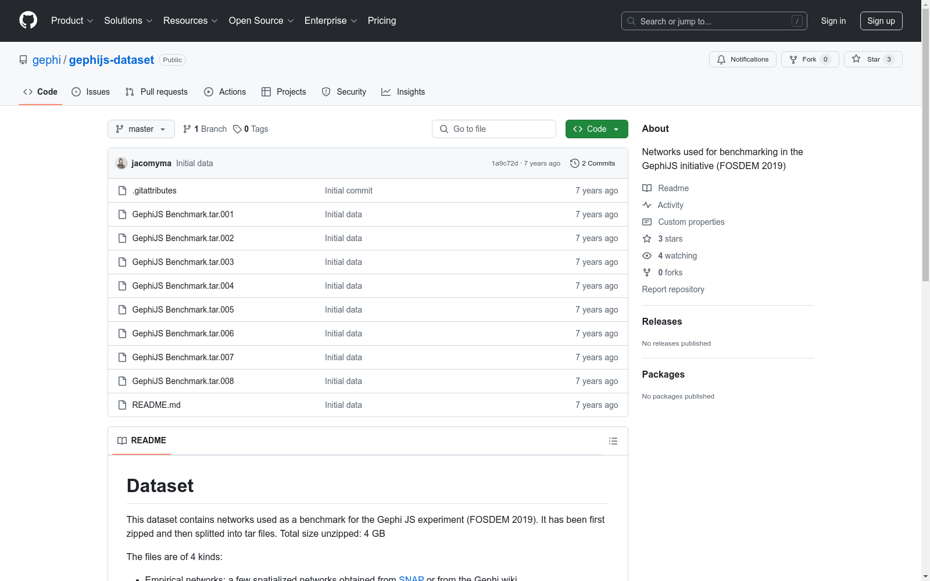Click the repository icon beside gephi

coord(23,60)
